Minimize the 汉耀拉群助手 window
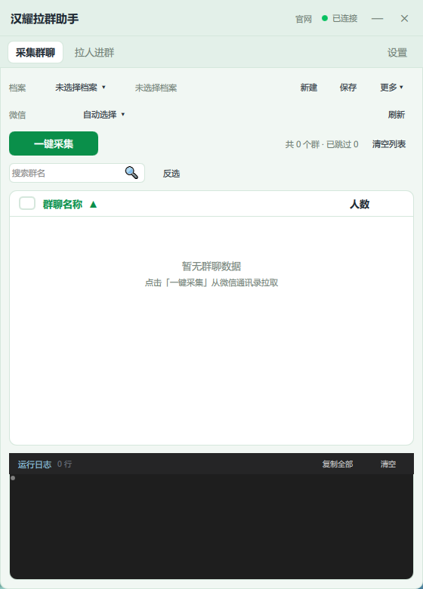Image resolution: width=423 pixels, height=589 pixels. click(377, 18)
